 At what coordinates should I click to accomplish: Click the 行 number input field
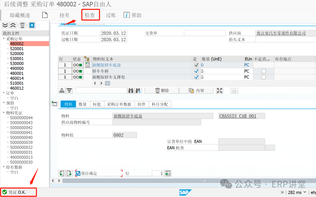tap(158, 173)
